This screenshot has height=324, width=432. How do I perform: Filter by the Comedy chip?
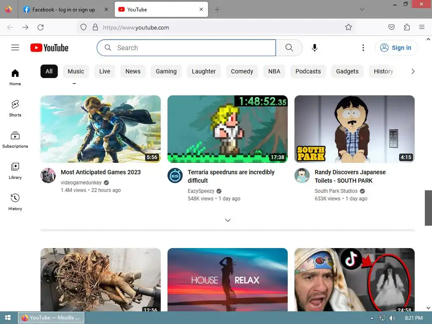pyautogui.click(x=242, y=71)
